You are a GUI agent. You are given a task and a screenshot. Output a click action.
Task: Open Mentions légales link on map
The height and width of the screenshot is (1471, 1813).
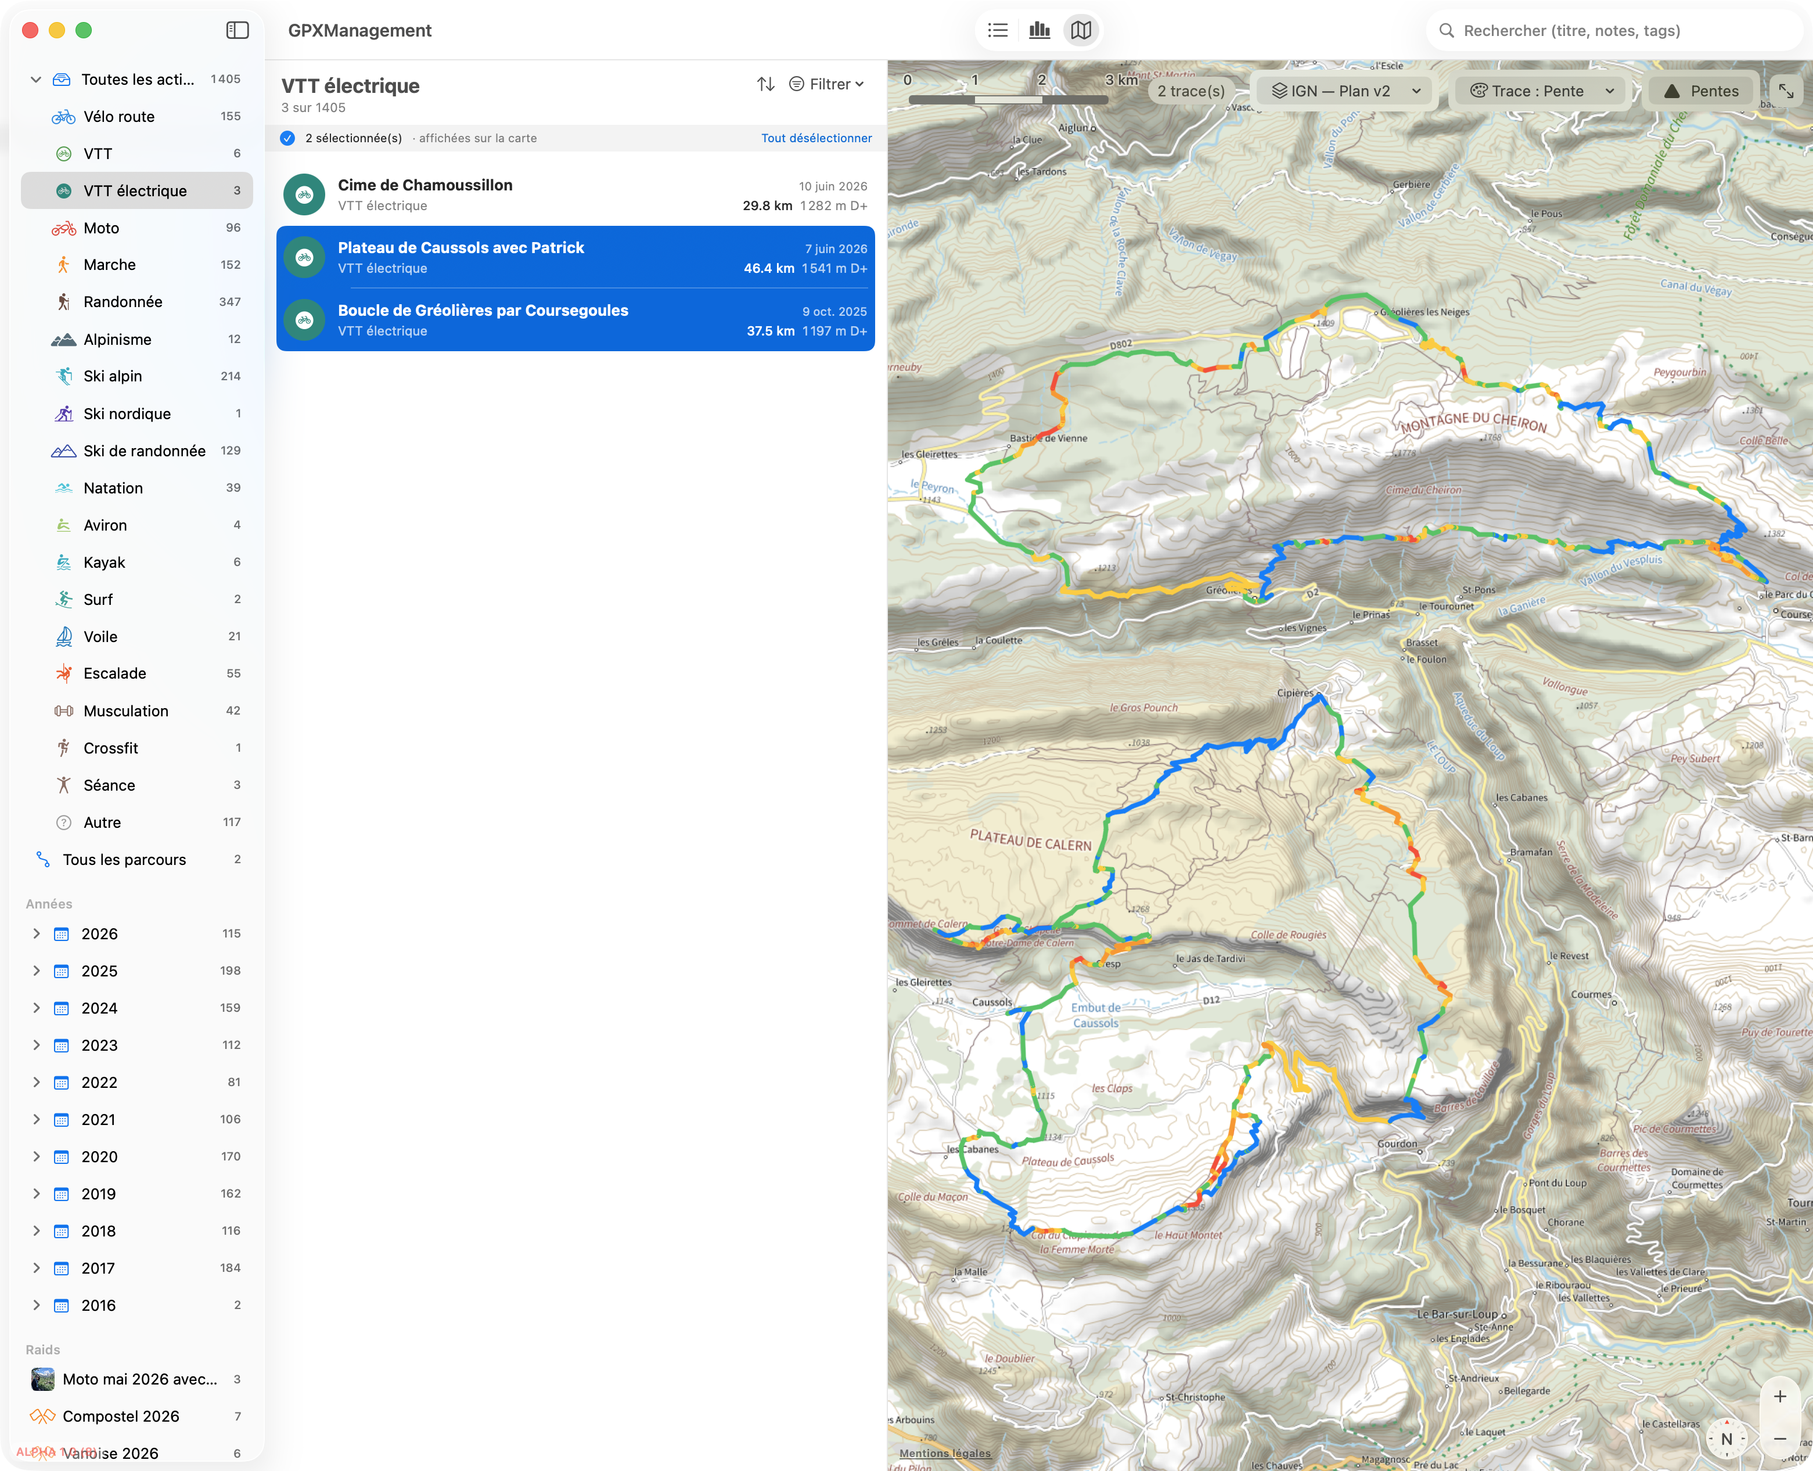pos(944,1453)
